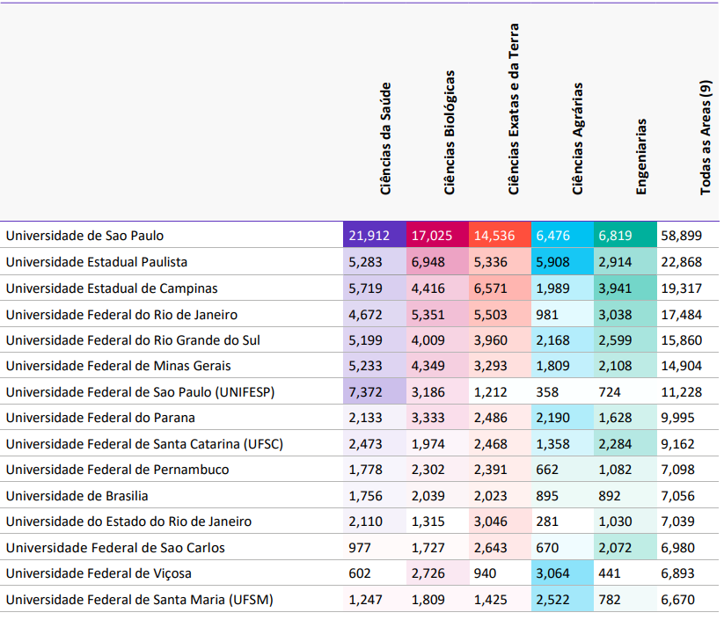Select Universidade Federal de Viçosa label

99,573
